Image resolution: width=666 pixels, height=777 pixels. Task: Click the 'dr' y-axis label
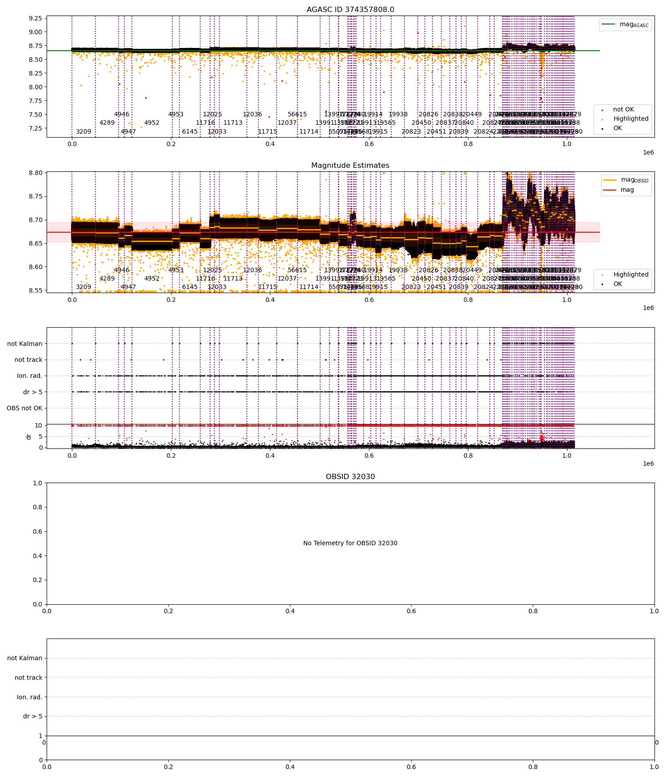[x=29, y=436]
